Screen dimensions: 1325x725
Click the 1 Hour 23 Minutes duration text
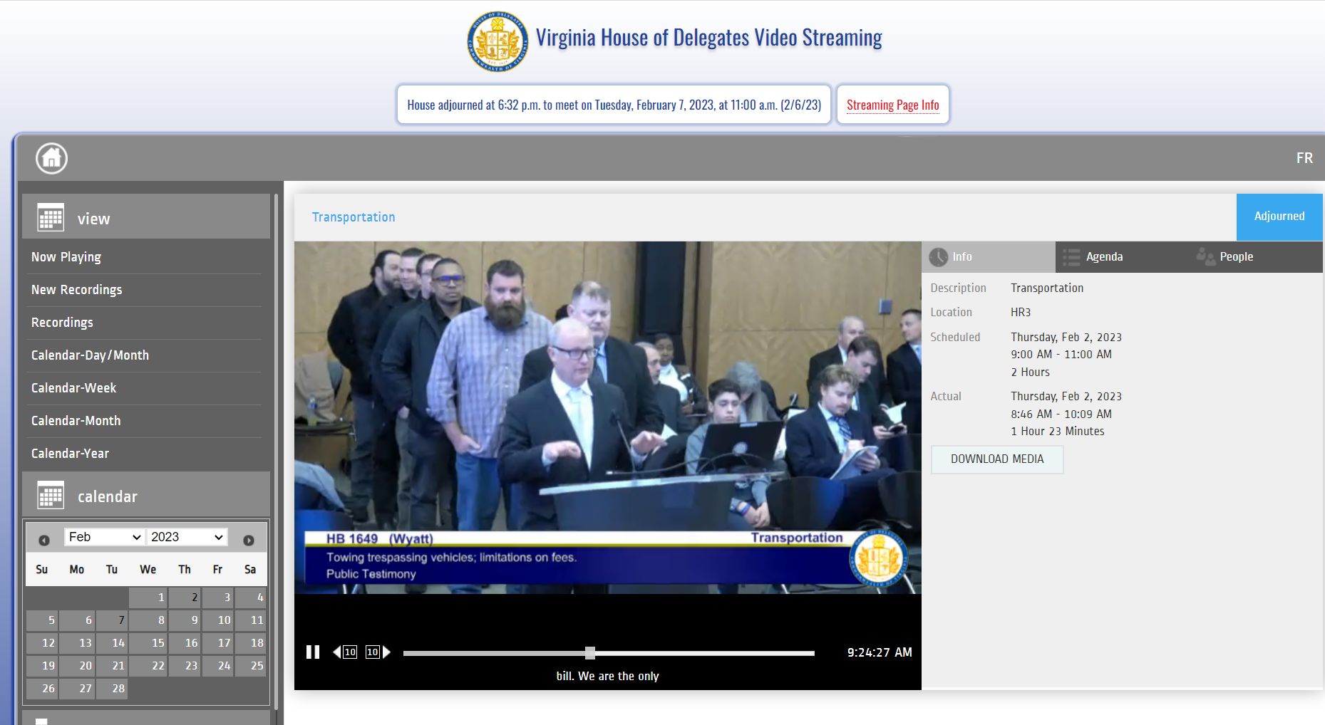(1058, 432)
